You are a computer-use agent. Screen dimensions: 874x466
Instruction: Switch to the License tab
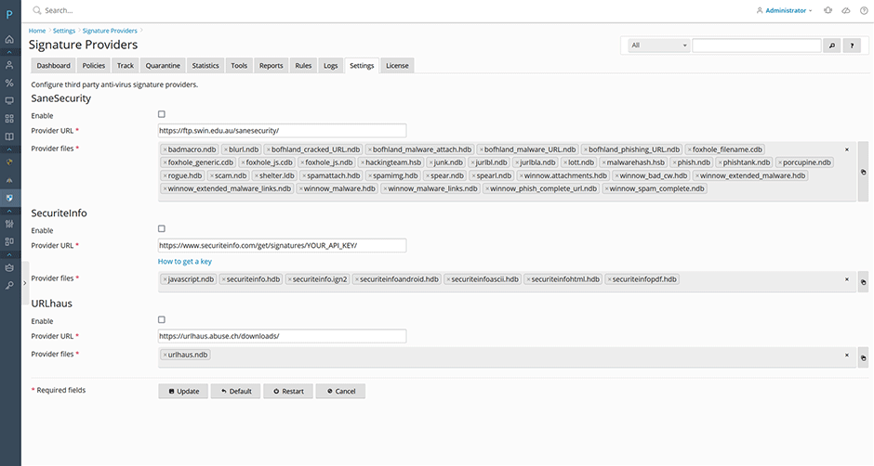point(397,66)
